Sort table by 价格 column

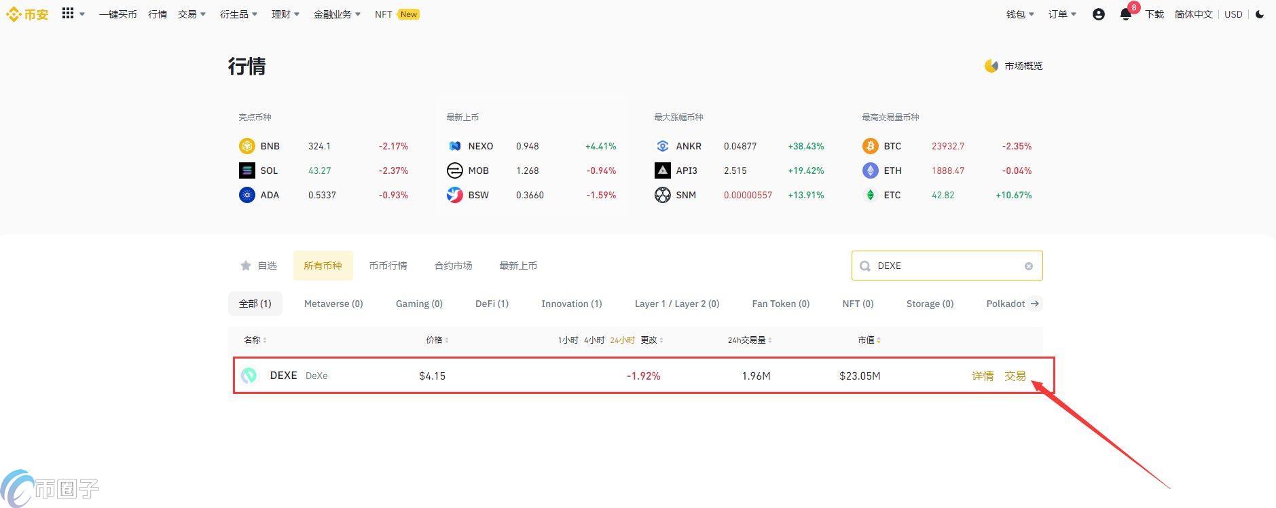pyautogui.click(x=437, y=340)
